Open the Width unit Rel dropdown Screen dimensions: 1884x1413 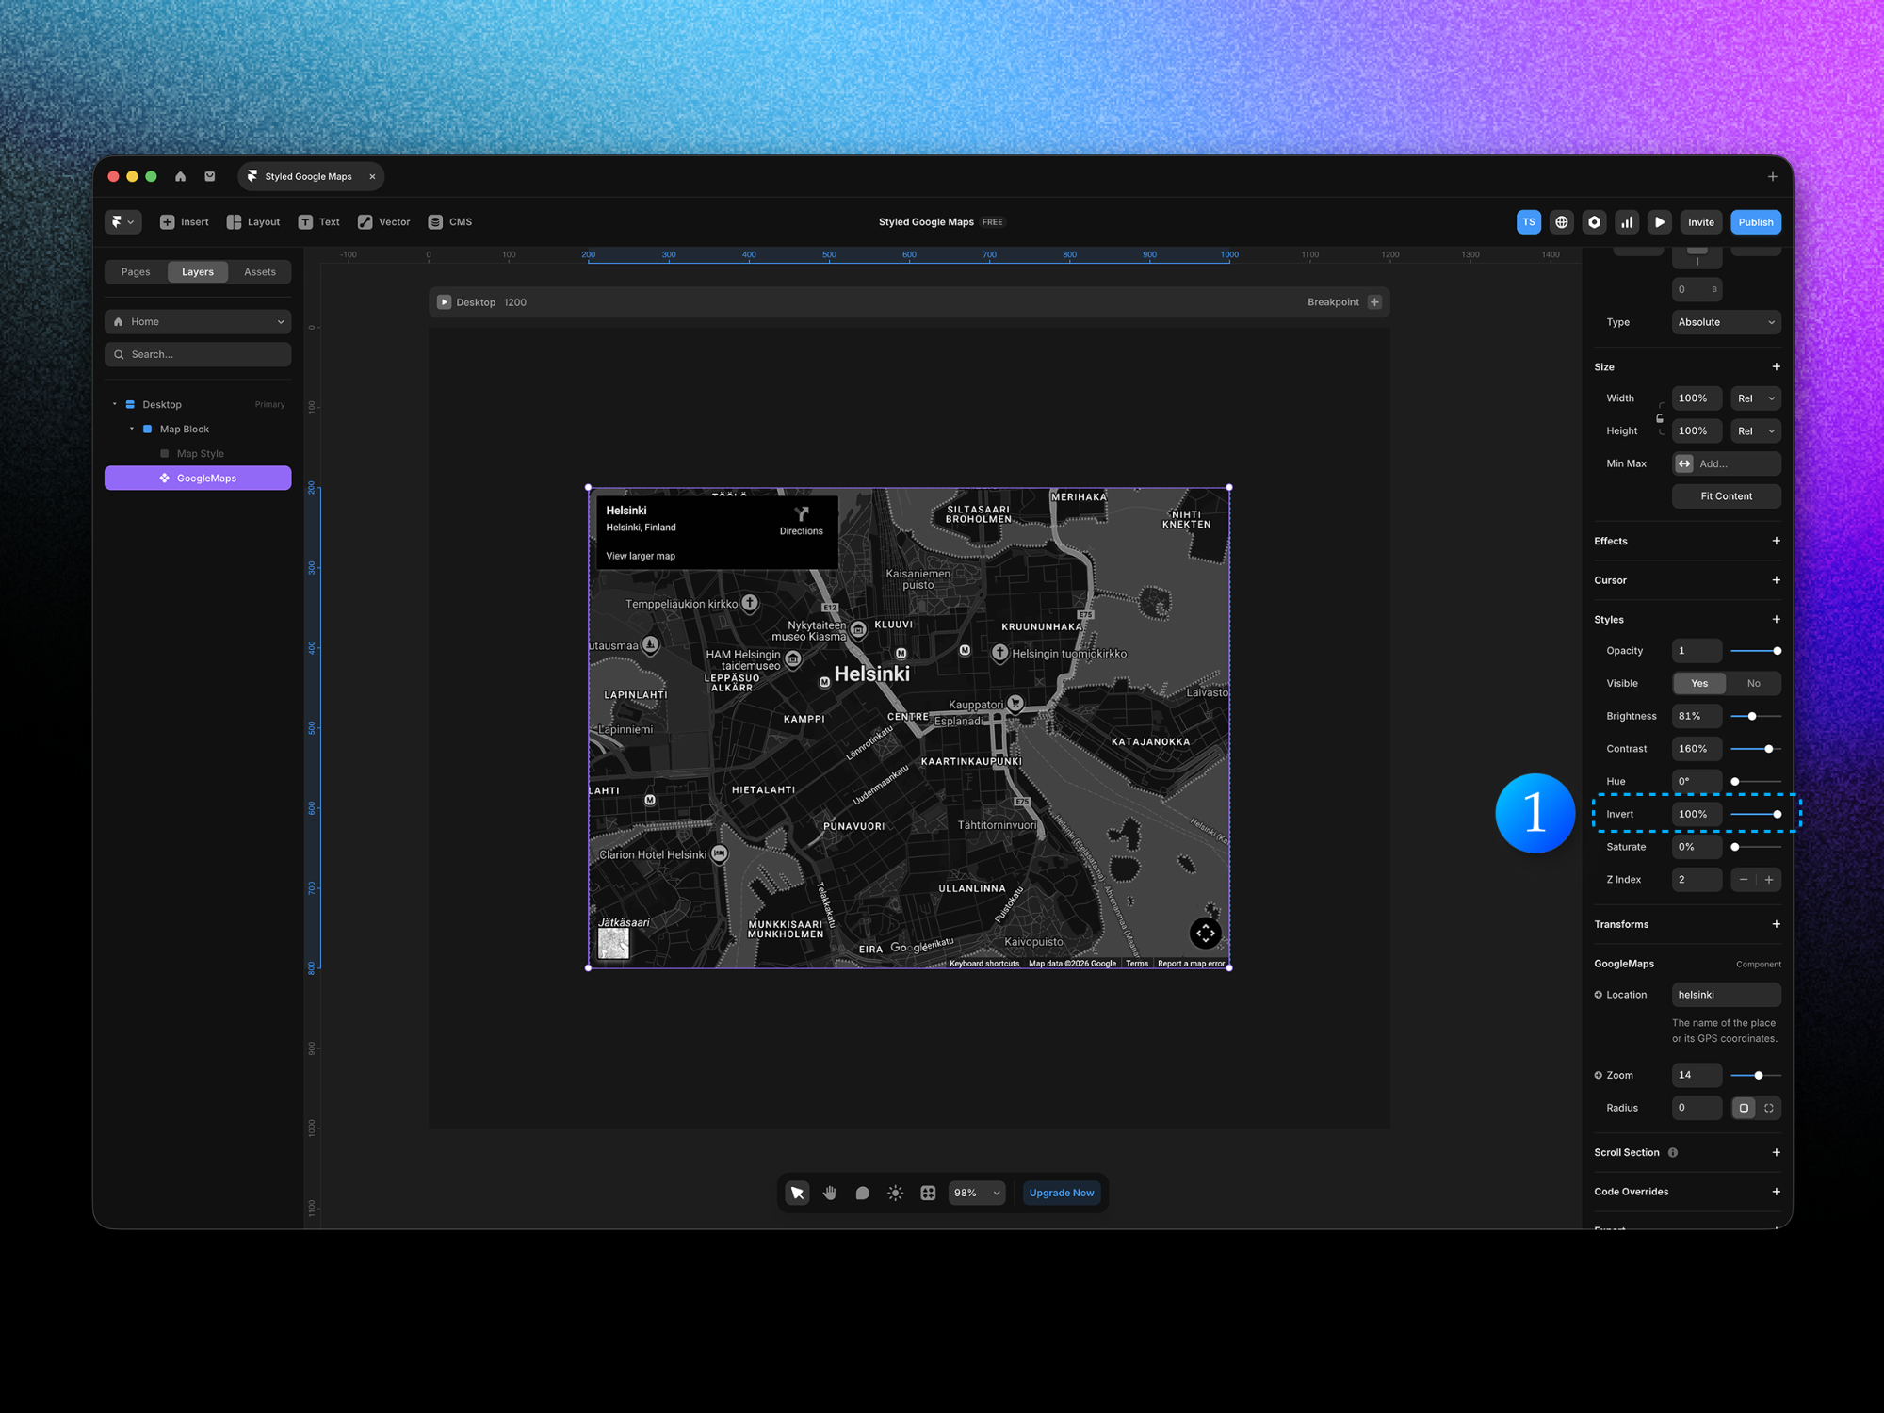tap(1754, 398)
